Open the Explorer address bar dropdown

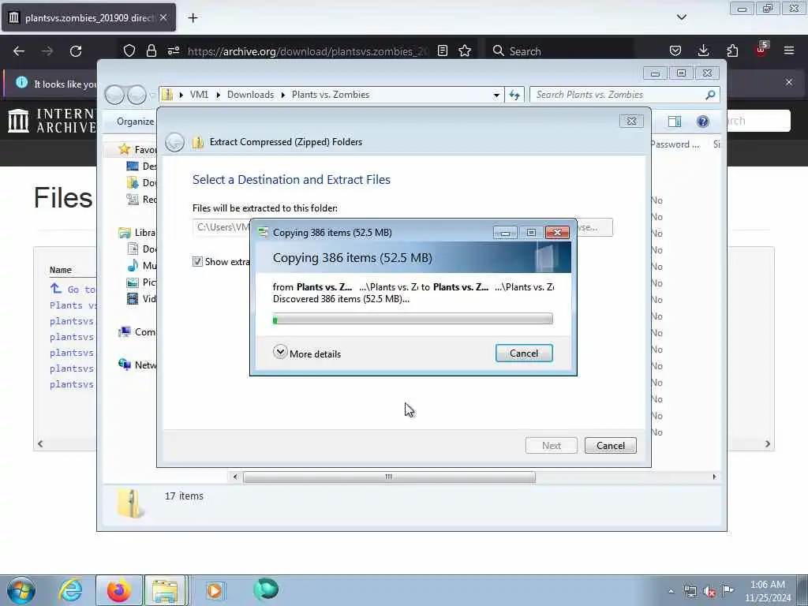pos(496,95)
